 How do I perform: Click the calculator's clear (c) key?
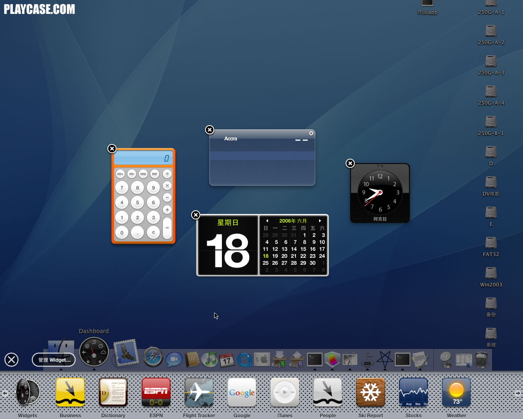pyautogui.click(x=153, y=232)
